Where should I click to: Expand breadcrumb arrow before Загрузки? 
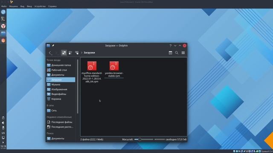pyautogui.click(x=81, y=53)
